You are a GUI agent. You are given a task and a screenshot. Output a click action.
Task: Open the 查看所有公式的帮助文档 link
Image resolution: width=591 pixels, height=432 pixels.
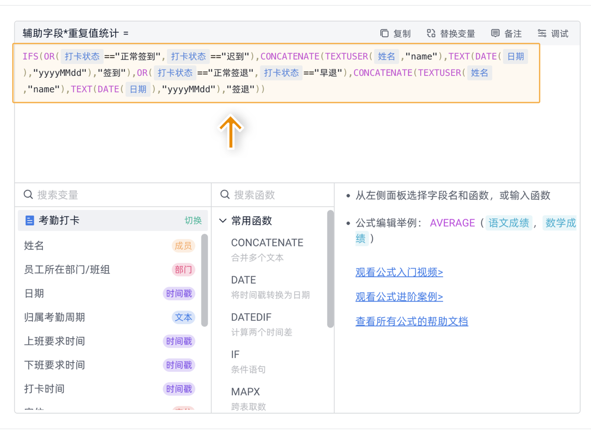(x=412, y=322)
